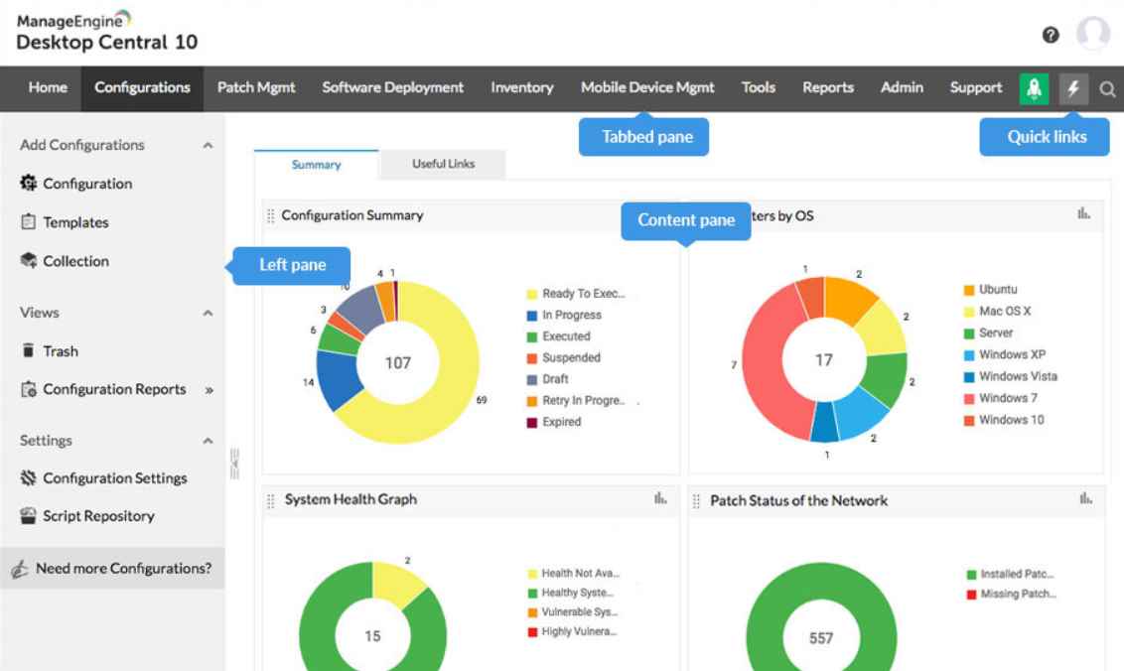The image size is (1124, 671).
Task: Open the Tools menu
Action: tap(759, 87)
